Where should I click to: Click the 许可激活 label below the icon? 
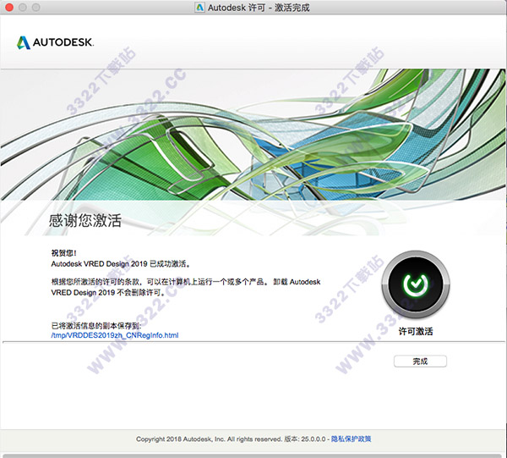(416, 333)
